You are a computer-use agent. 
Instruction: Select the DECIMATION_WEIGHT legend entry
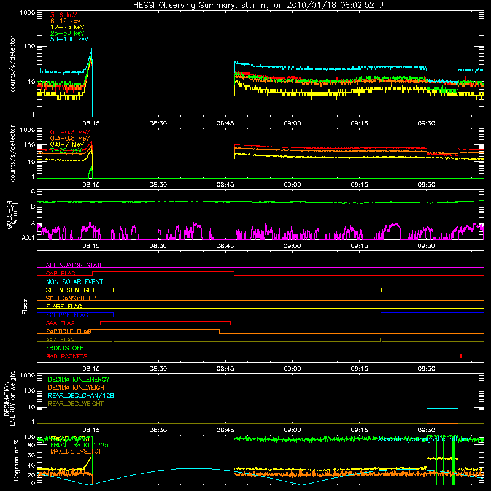78,388
